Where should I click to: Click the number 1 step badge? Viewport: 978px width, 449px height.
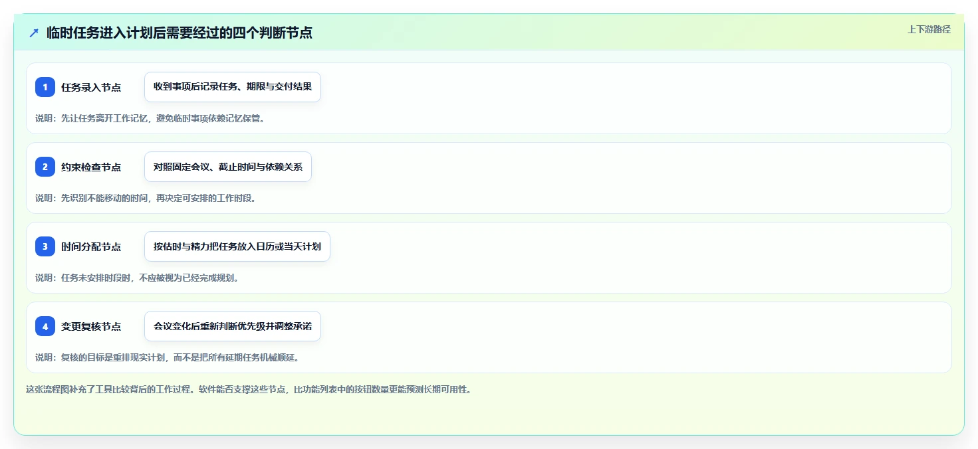tap(45, 87)
